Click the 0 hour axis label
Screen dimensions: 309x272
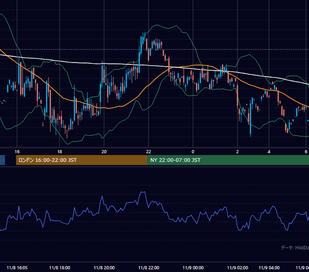(193, 152)
